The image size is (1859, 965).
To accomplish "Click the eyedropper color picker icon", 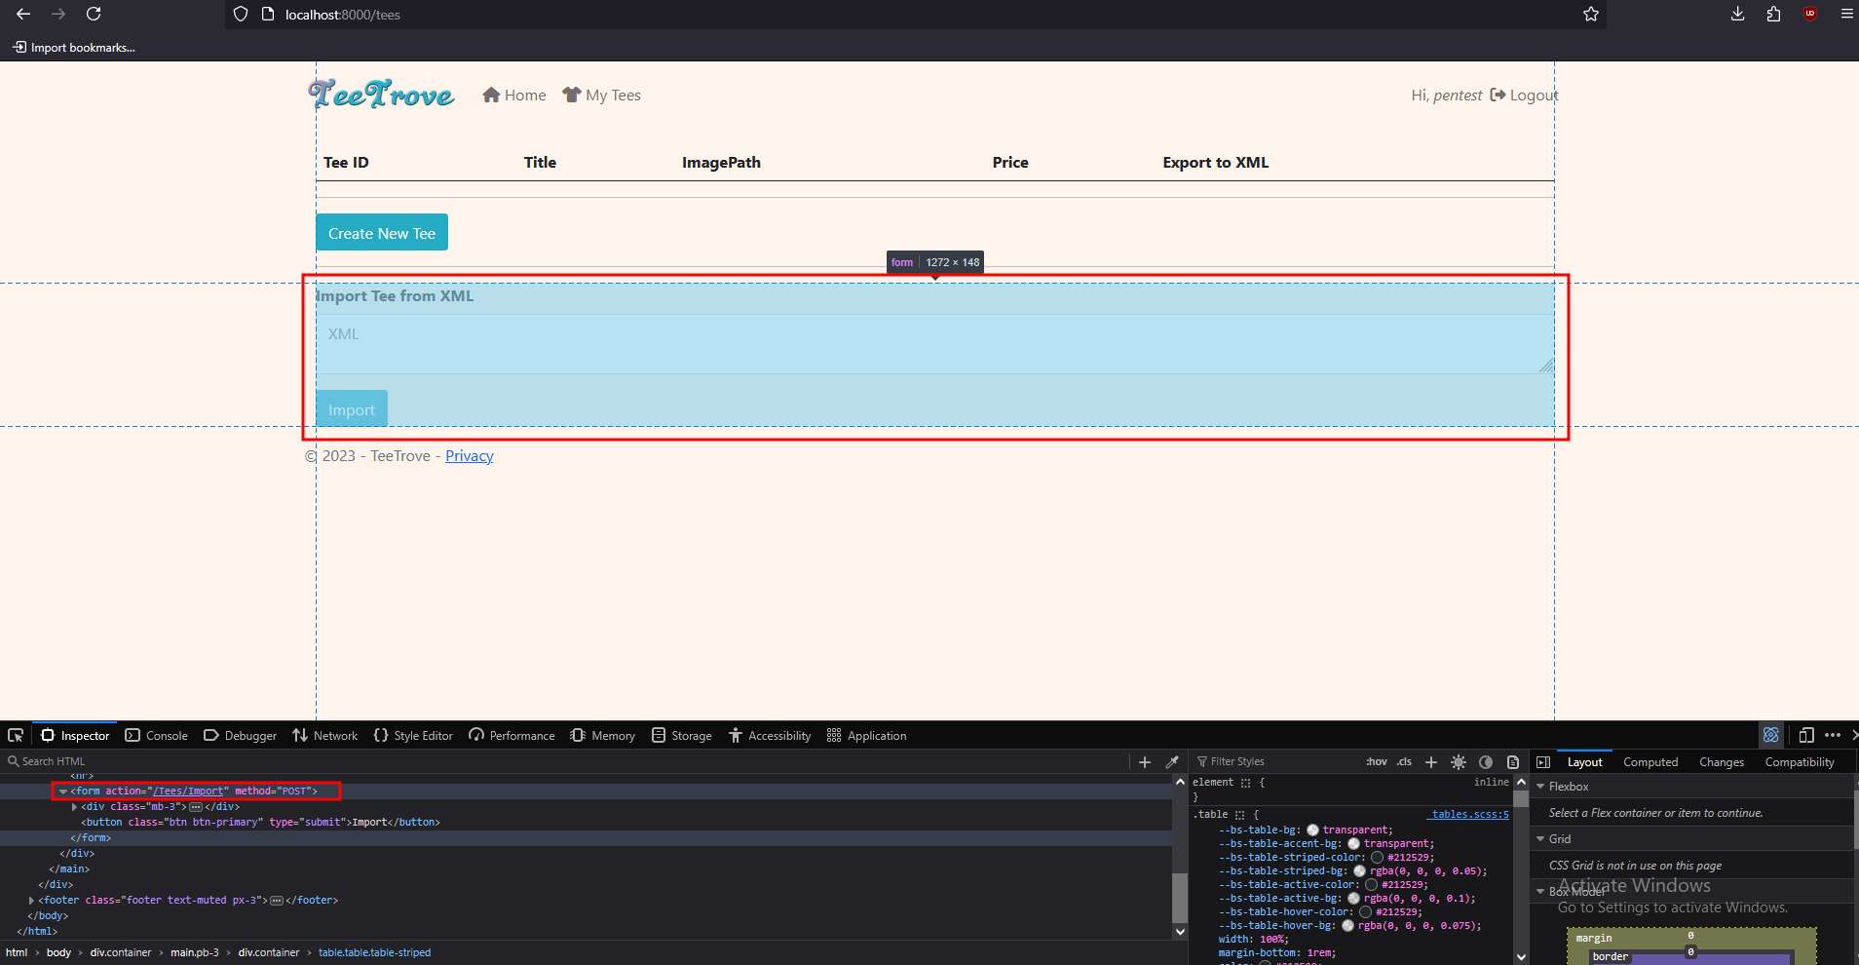I will tap(1172, 762).
